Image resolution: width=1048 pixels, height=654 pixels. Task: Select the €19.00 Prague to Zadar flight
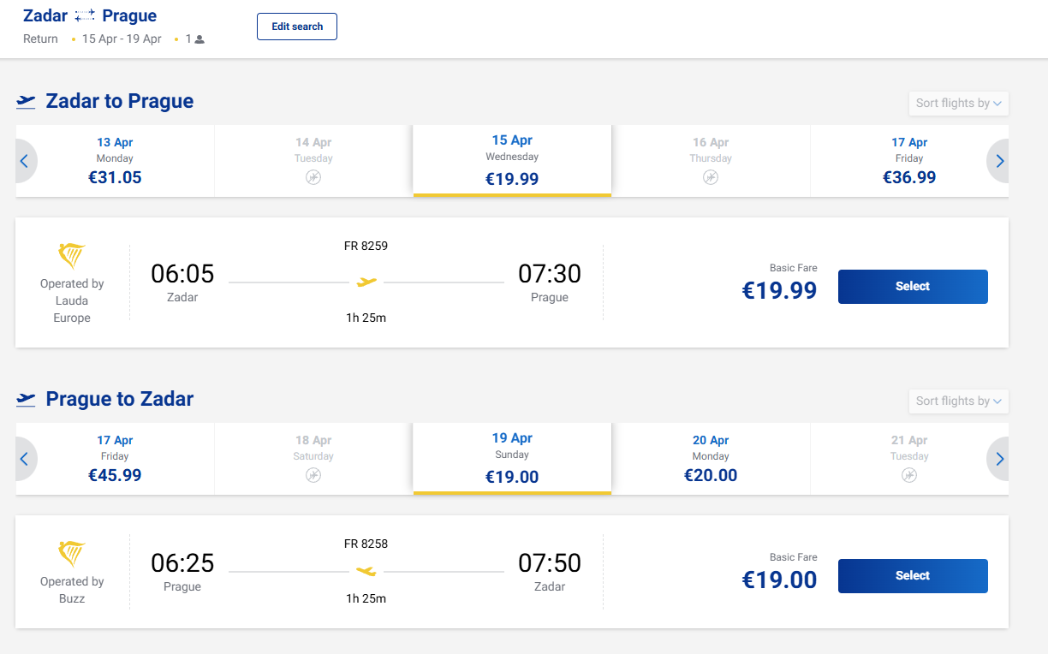(912, 576)
